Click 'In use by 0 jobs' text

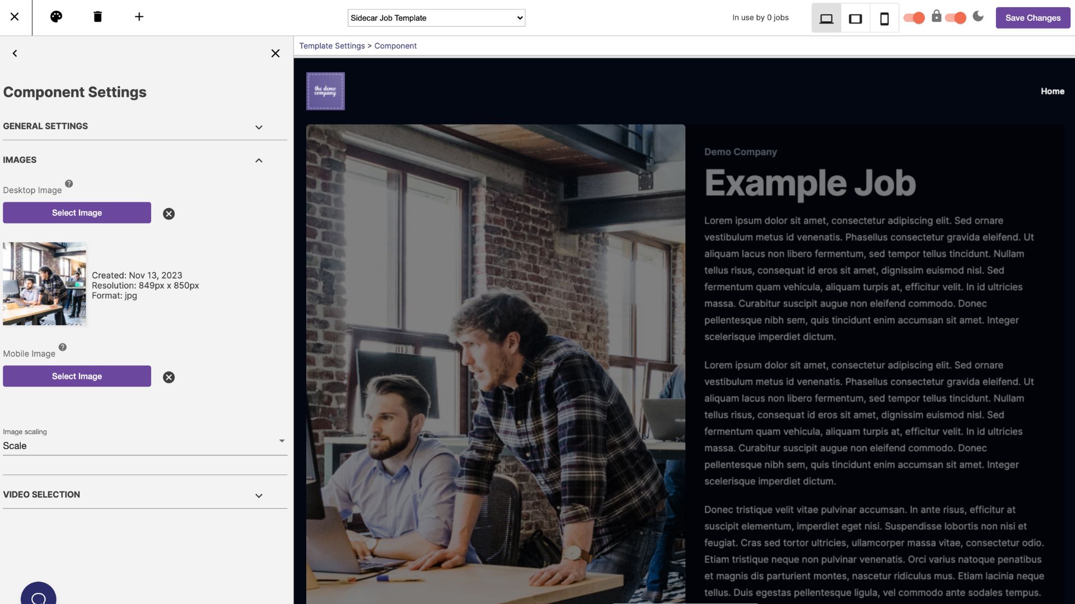coord(760,18)
